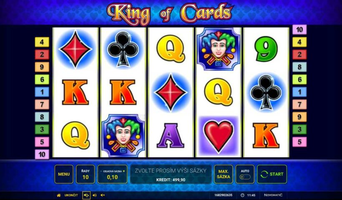Select payline 1 marker on left side
Viewport: 342px width, 200px height.
click(x=42, y=92)
